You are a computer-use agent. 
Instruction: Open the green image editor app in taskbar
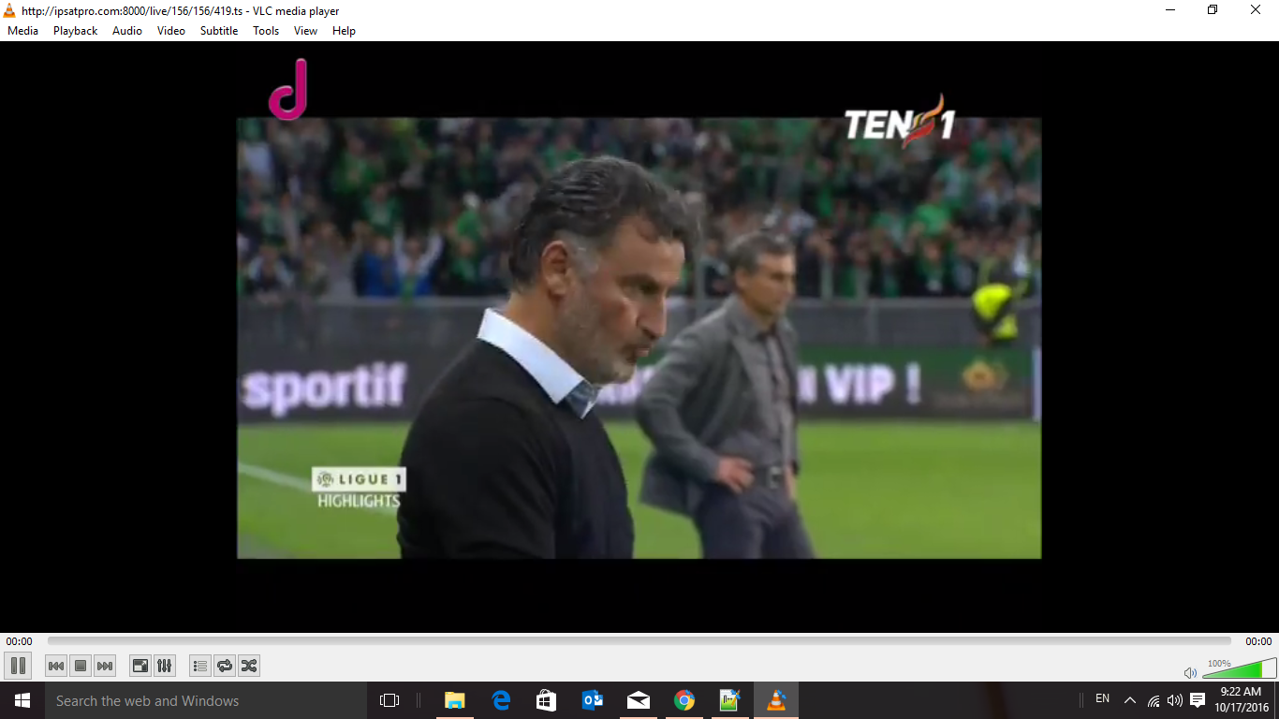[729, 700]
